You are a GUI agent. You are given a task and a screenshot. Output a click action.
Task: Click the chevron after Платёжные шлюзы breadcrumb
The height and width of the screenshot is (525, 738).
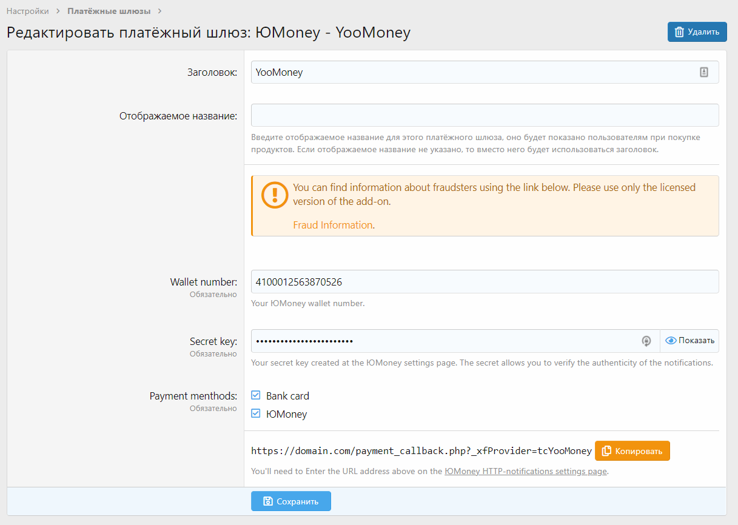coord(159,11)
